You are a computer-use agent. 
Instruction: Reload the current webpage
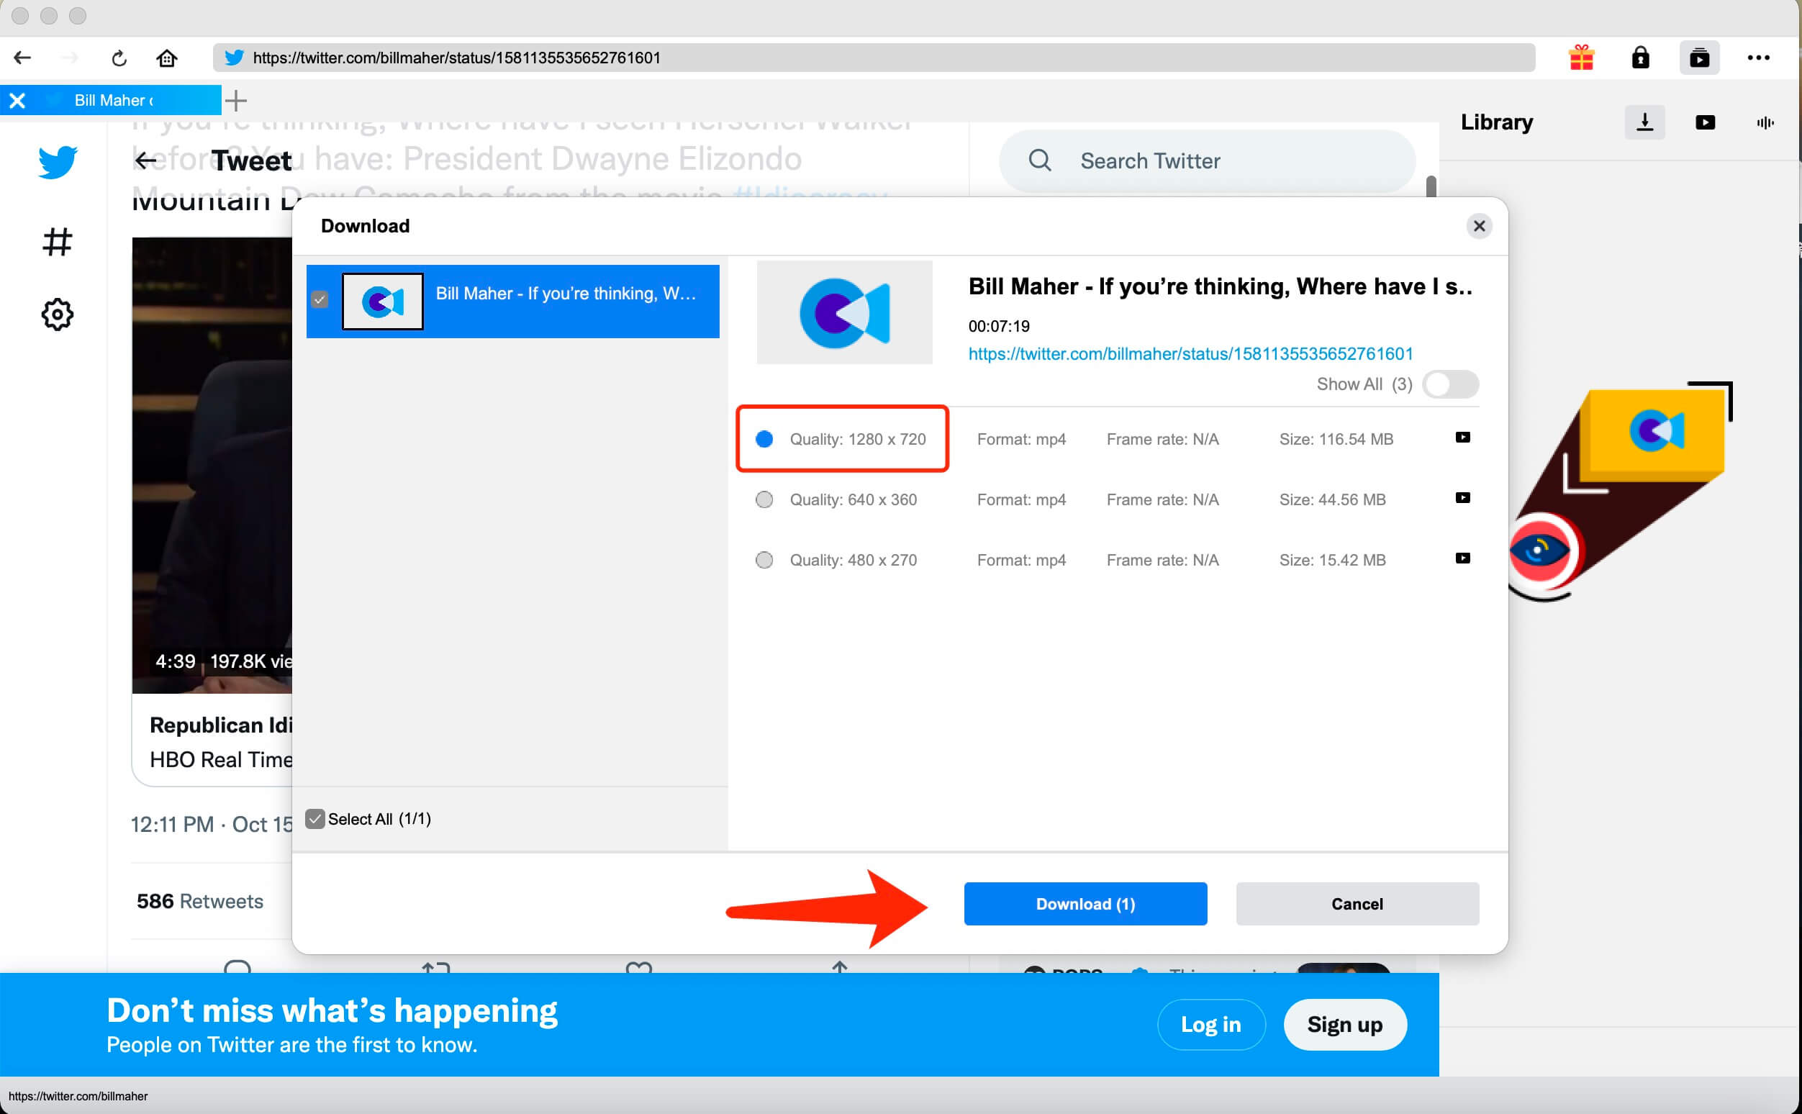119,58
